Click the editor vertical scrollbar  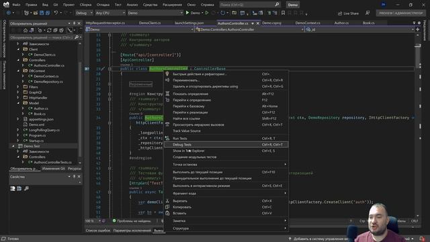[x=418, y=125]
